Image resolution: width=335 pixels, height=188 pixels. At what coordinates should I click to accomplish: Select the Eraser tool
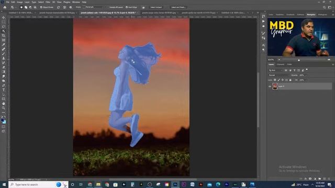tap(4, 67)
